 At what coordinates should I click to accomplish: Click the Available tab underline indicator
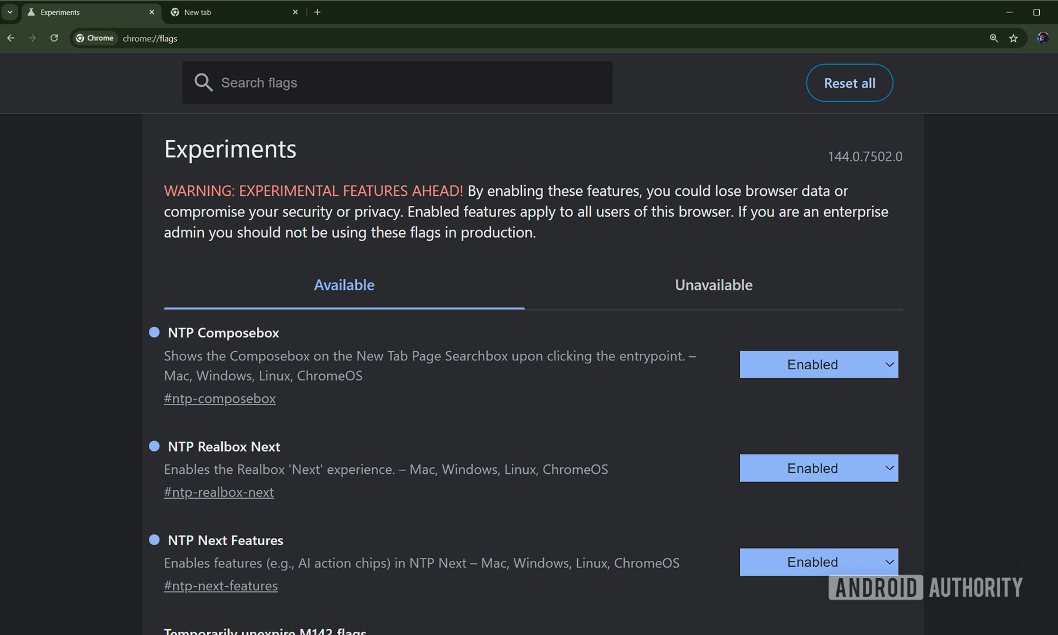tap(344, 306)
